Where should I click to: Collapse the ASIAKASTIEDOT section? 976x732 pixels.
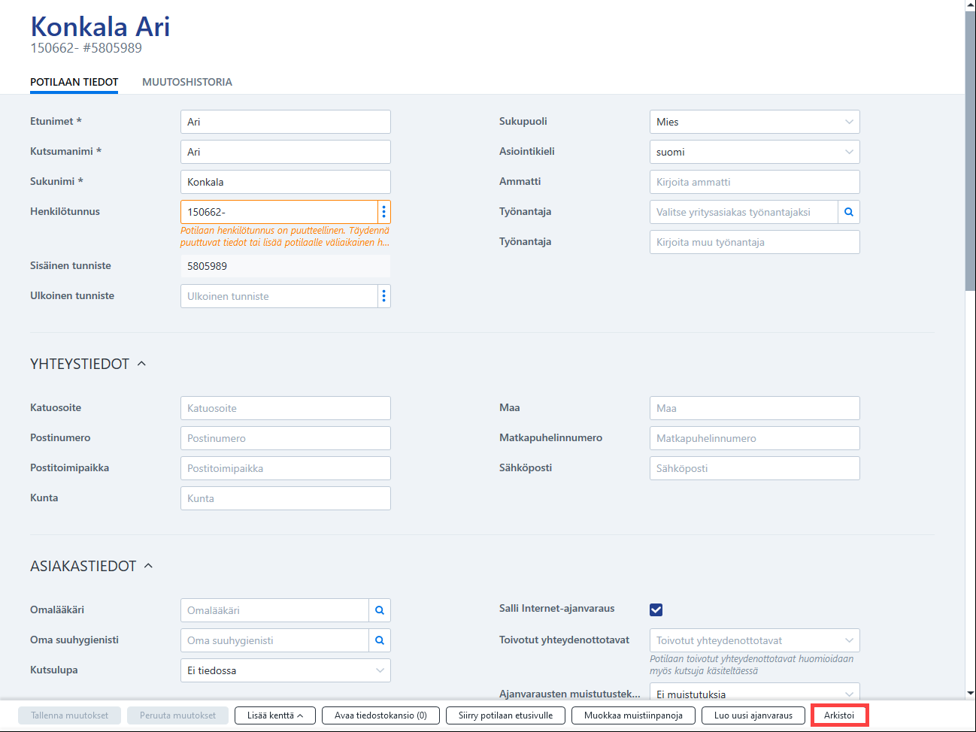[148, 566]
